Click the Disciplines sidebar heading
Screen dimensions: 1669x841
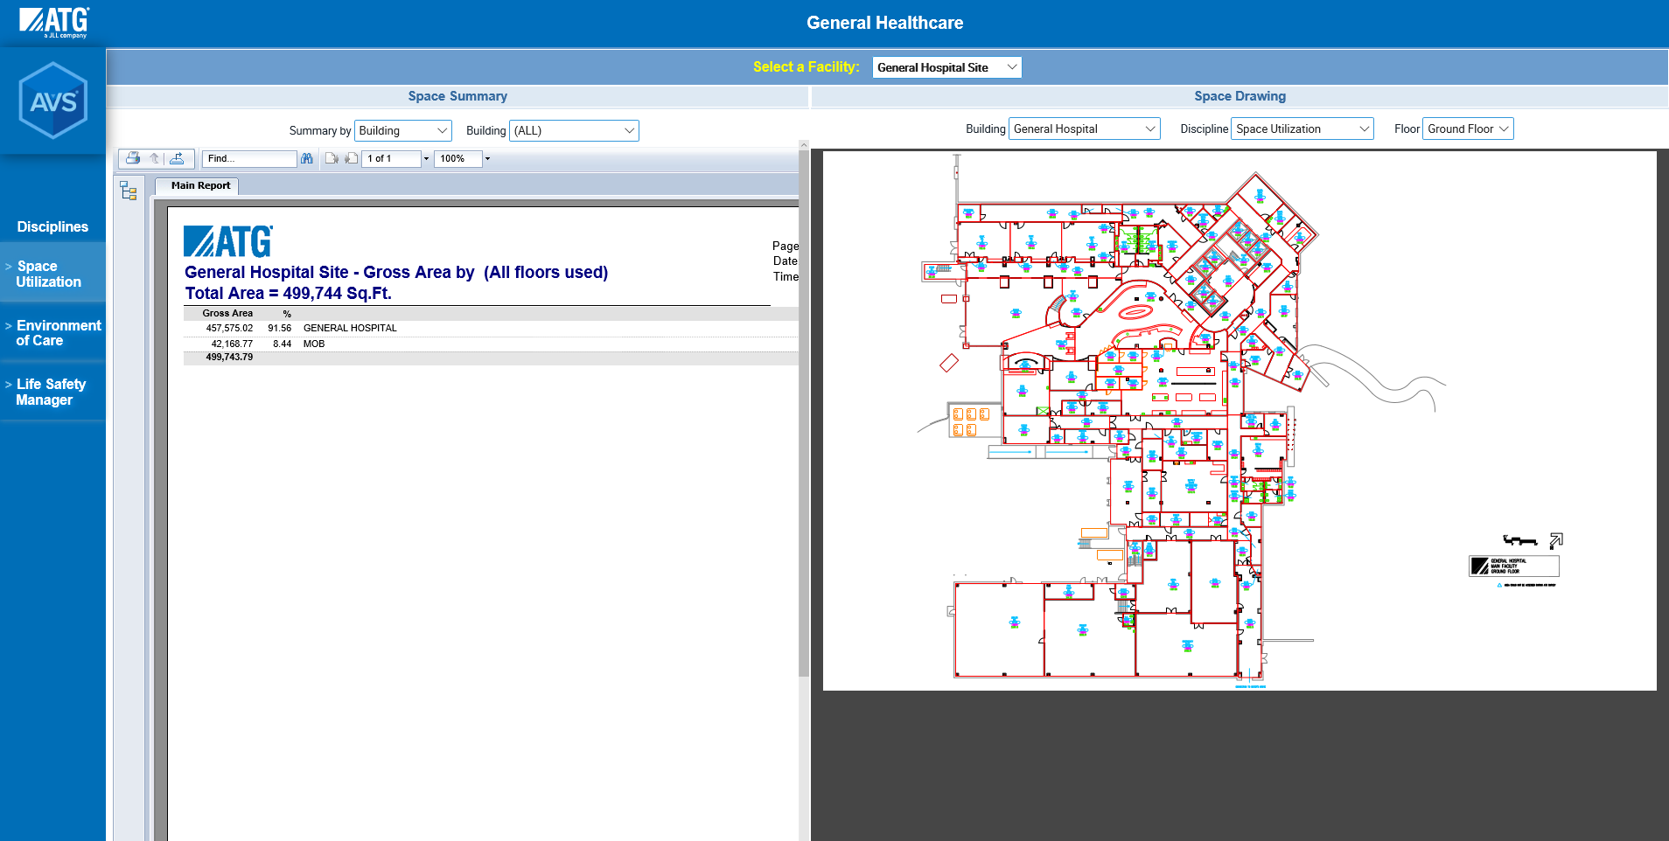[x=52, y=226]
